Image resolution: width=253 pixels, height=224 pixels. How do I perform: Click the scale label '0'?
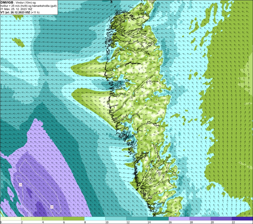coord(1,222)
